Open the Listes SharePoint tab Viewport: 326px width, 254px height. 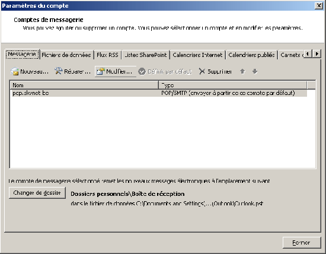146,55
